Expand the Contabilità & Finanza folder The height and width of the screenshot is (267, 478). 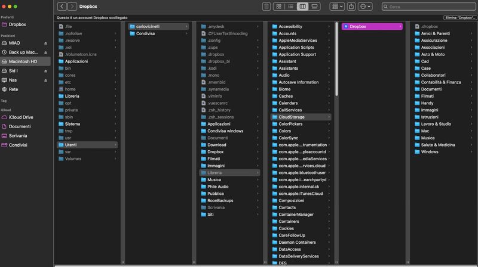click(x=441, y=82)
